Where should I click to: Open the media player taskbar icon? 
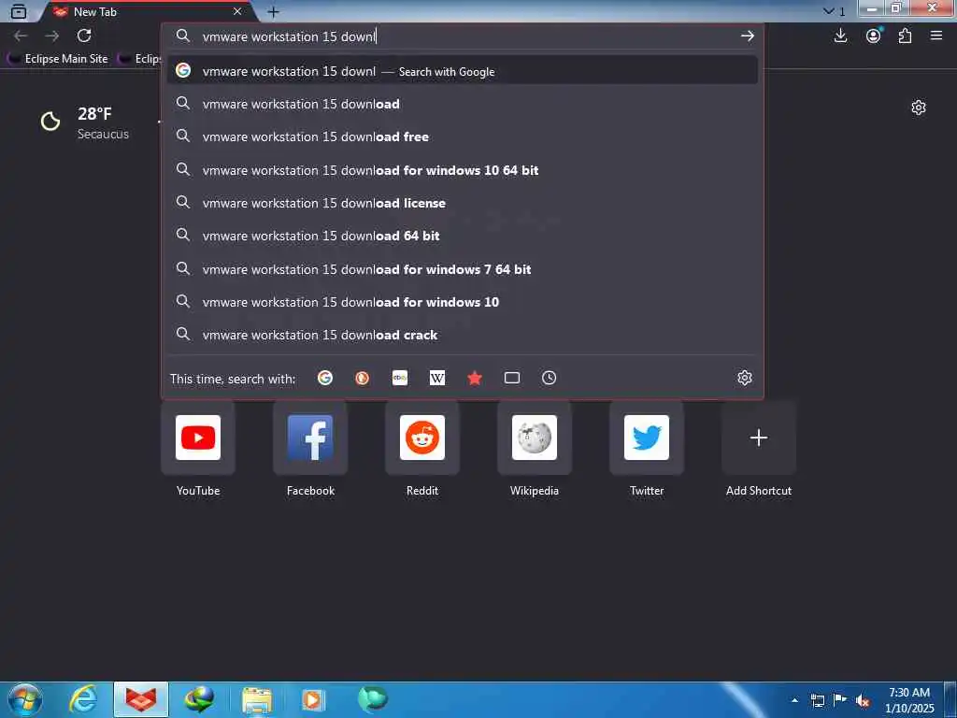click(x=314, y=699)
